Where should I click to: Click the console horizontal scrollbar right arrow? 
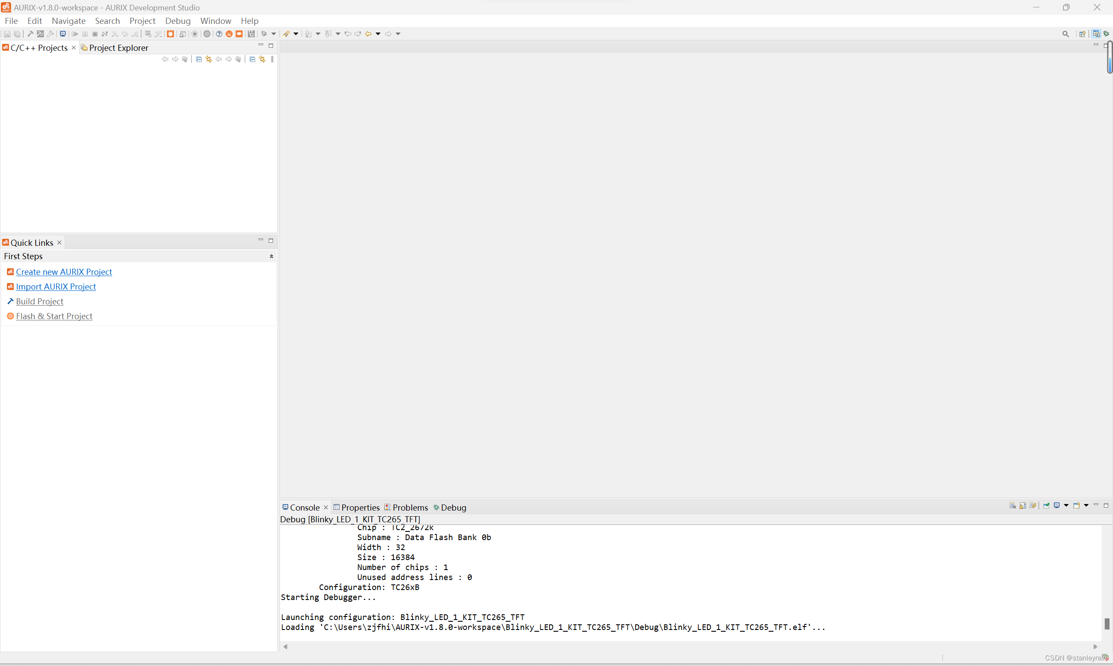(x=1095, y=647)
